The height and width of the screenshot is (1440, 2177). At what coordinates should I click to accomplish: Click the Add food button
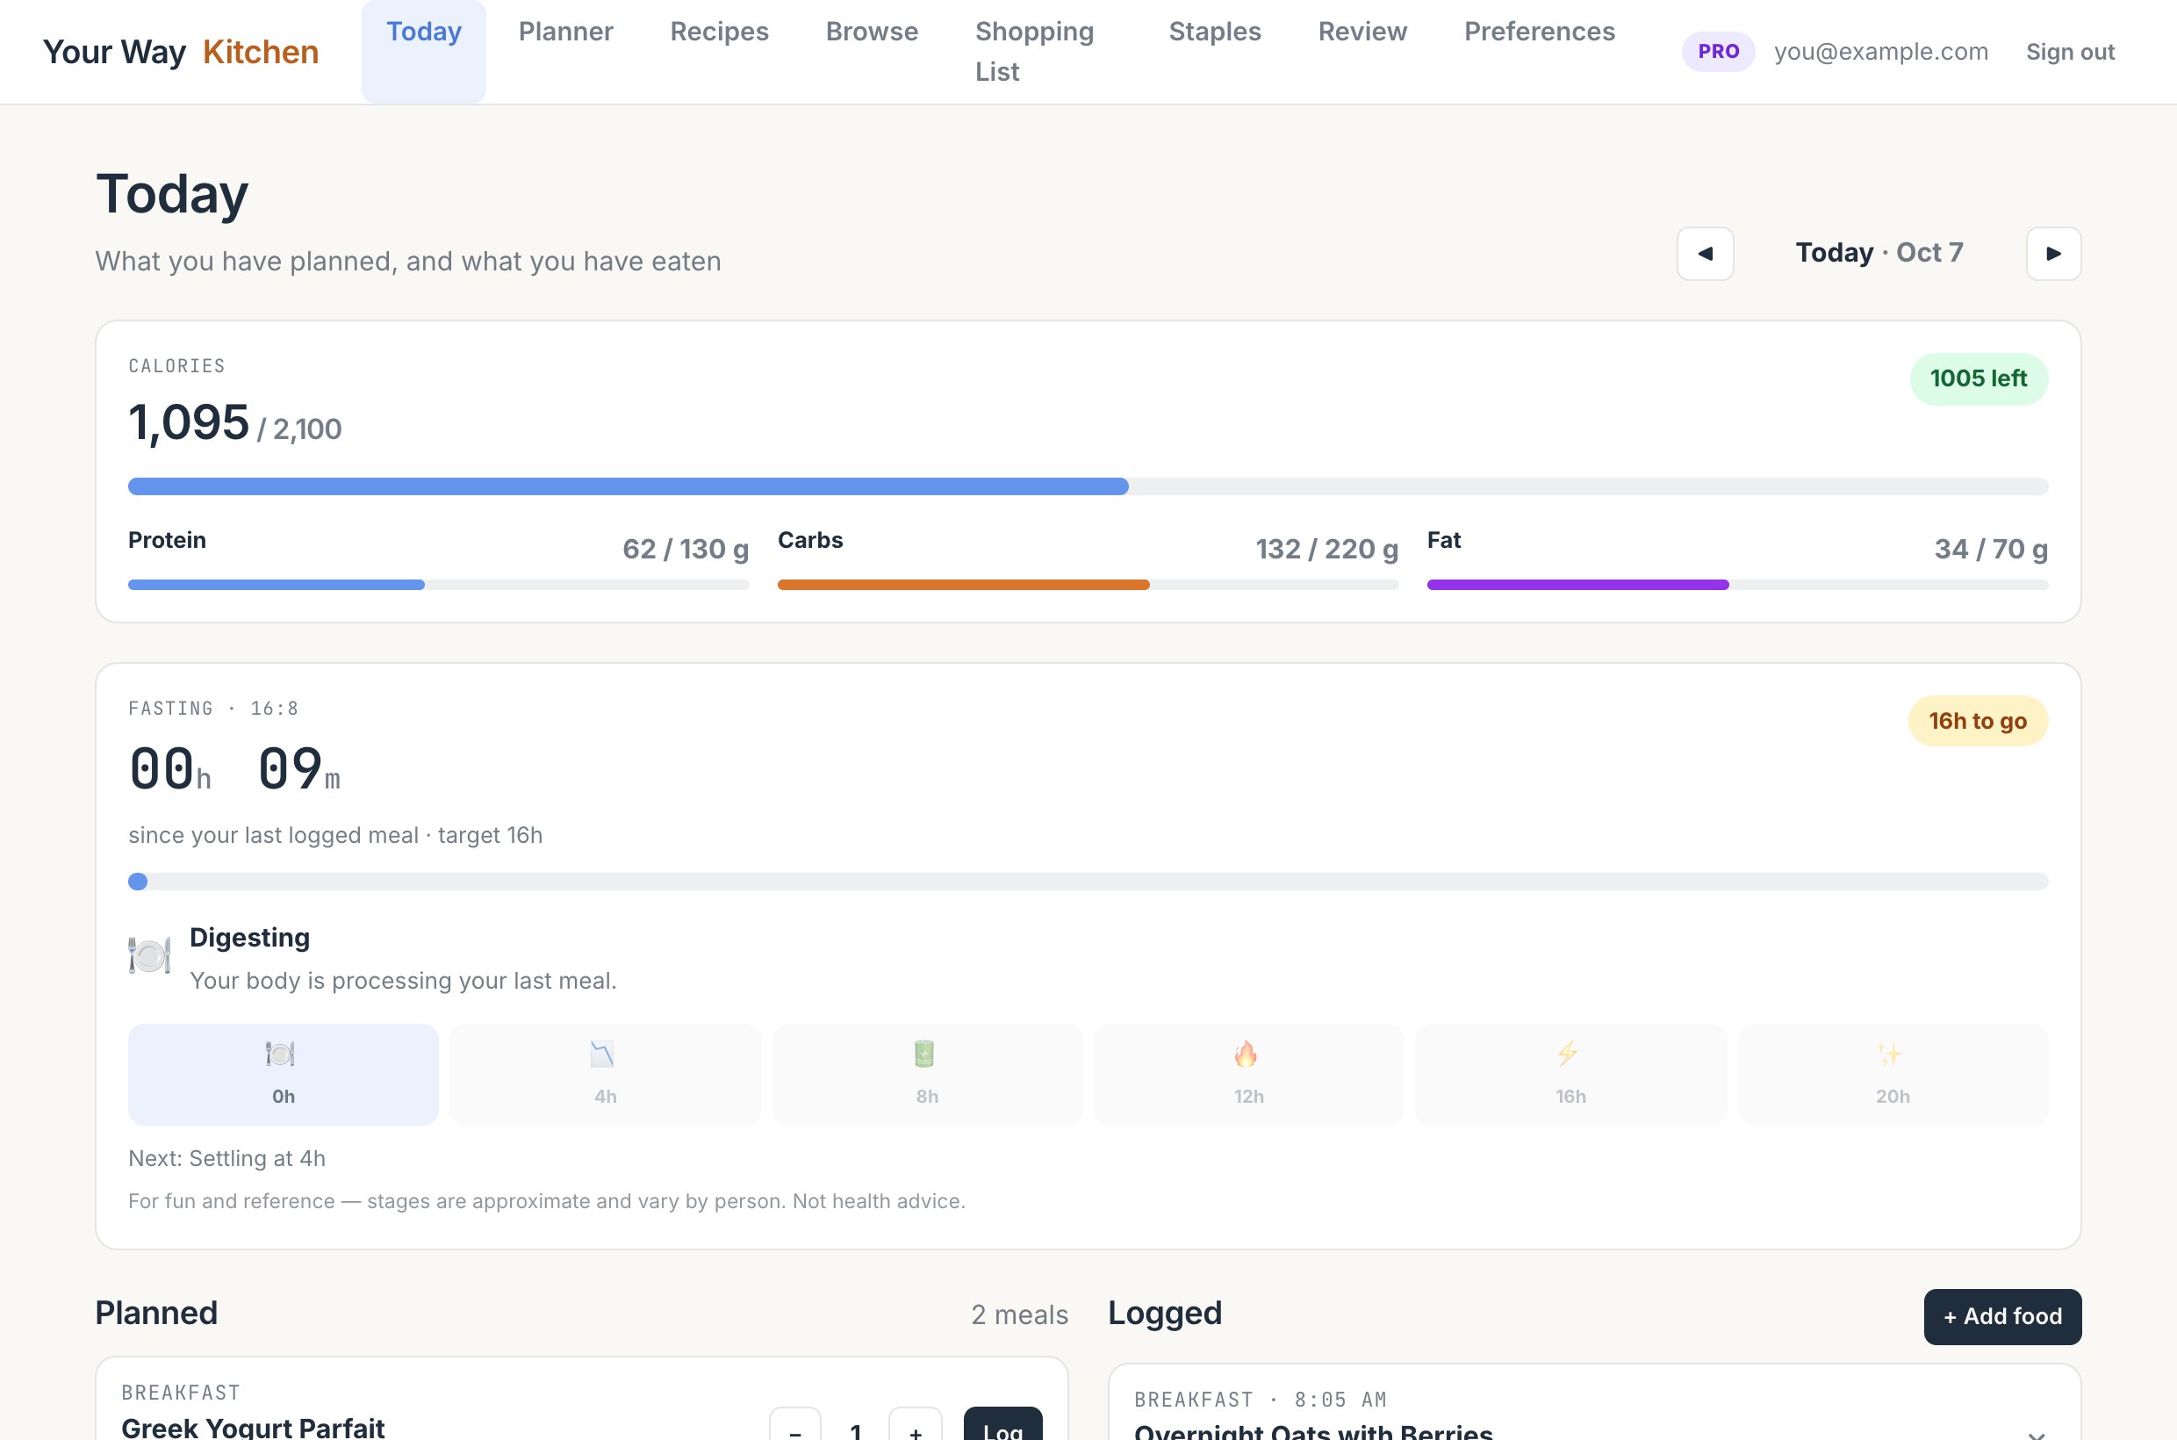[x=2001, y=1316]
